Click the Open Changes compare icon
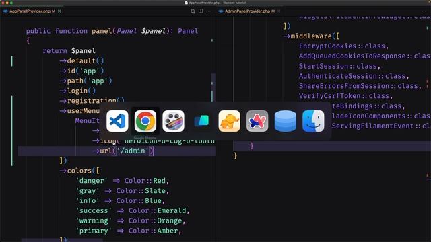 (193, 11)
